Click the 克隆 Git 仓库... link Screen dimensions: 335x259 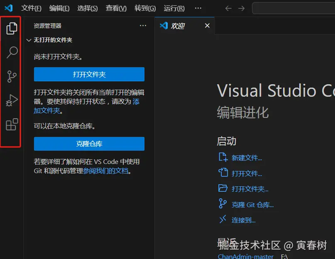(x=253, y=205)
